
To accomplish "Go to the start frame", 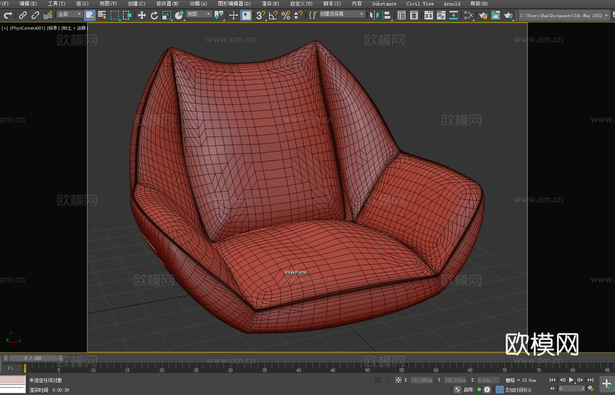I will (x=552, y=380).
